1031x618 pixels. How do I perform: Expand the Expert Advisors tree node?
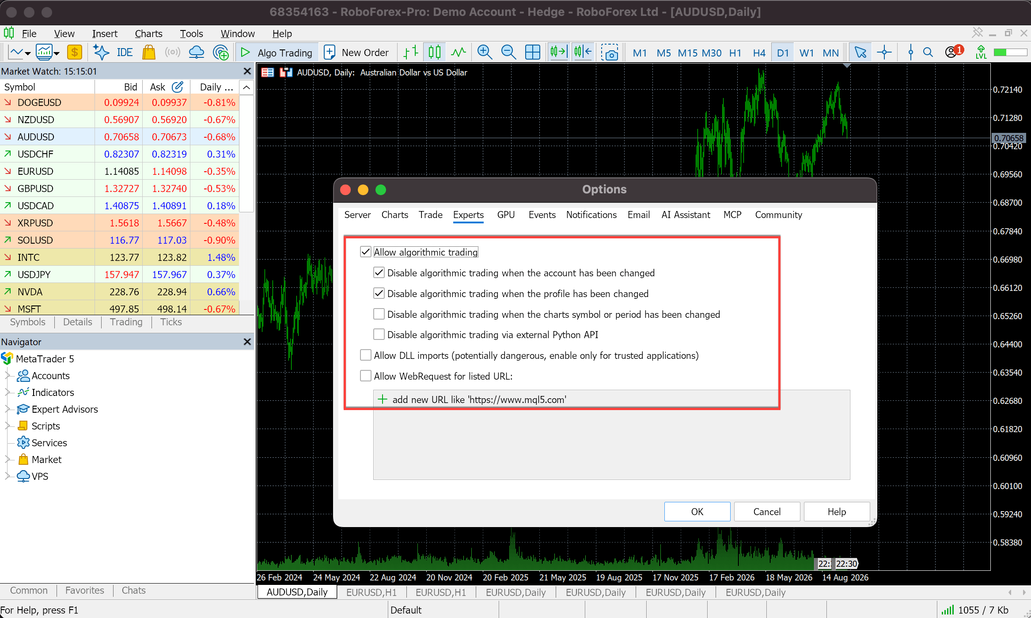(x=7, y=409)
